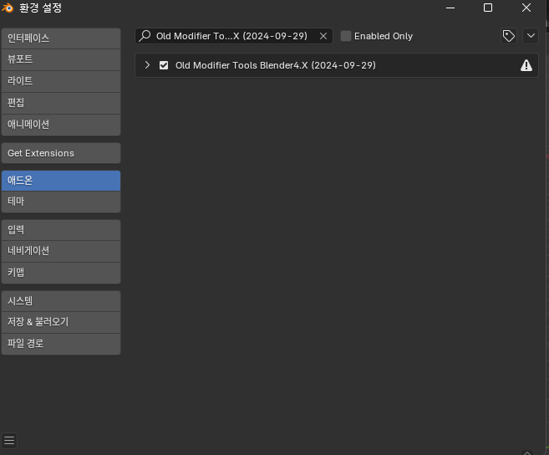Image resolution: width=549 pixels, height=455 pixels.
Task: Close the 환경 설정 window
Action: 526,8
